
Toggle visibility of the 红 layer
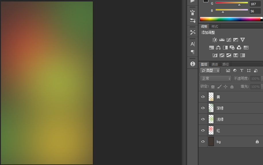point(203,131)
